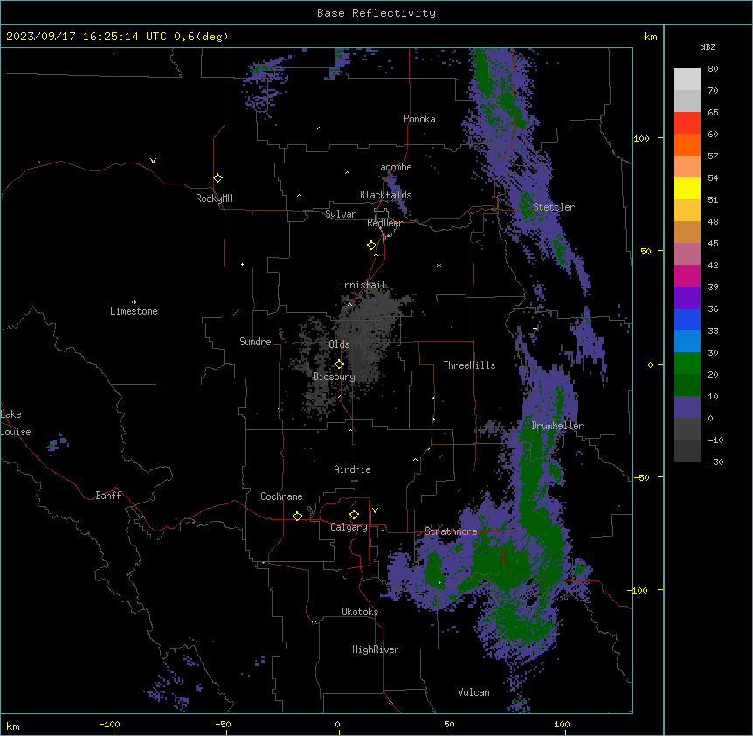Select the bright orange 57-60 dBZ legend swatch
753x736 pixels.
pyautogui.click(x=687, y=144)
